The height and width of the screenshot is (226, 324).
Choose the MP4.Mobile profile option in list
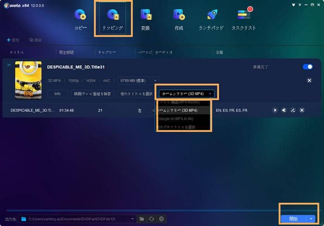(x=183, y=103)
